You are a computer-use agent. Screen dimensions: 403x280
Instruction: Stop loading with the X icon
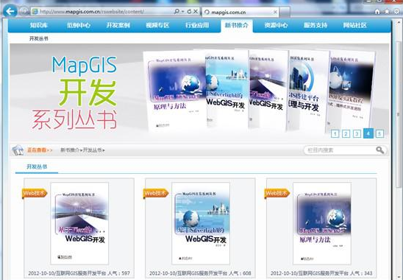coord(196,12)
